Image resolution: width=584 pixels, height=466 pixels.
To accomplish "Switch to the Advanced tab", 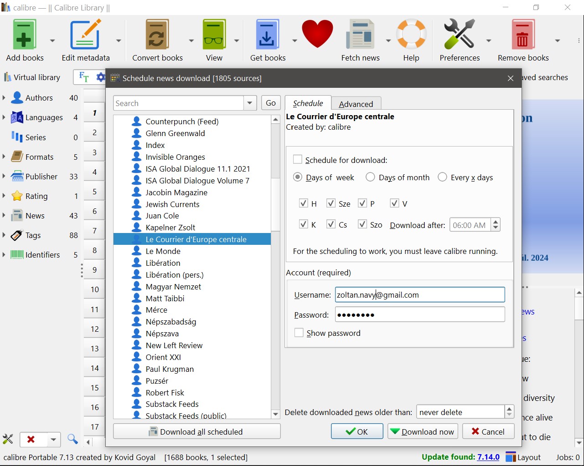I will coord(356,104).
